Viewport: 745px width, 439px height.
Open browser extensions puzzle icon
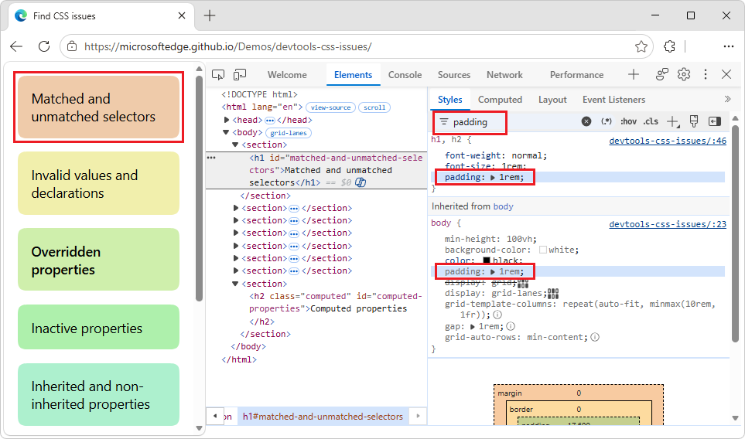669,46
